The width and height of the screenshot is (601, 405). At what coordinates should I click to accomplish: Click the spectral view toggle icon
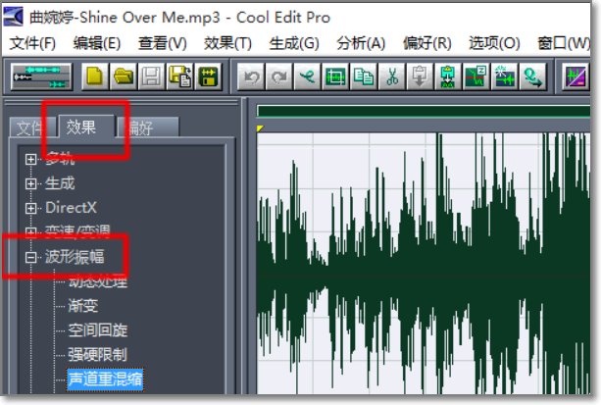coord(576,76)
